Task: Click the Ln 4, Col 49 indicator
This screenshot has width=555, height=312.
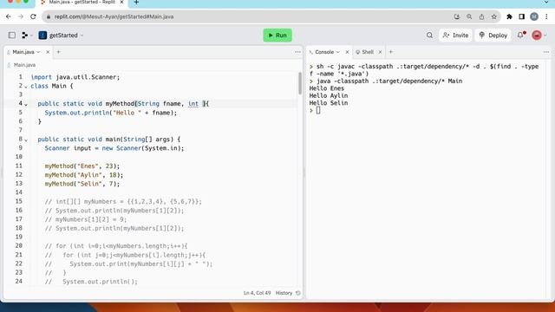Action: pyautogui.click(x=257, y=293)
